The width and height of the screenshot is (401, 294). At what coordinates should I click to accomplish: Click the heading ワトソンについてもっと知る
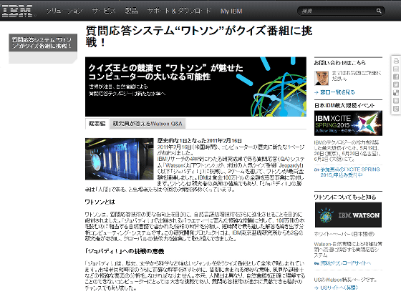(345, 197)
